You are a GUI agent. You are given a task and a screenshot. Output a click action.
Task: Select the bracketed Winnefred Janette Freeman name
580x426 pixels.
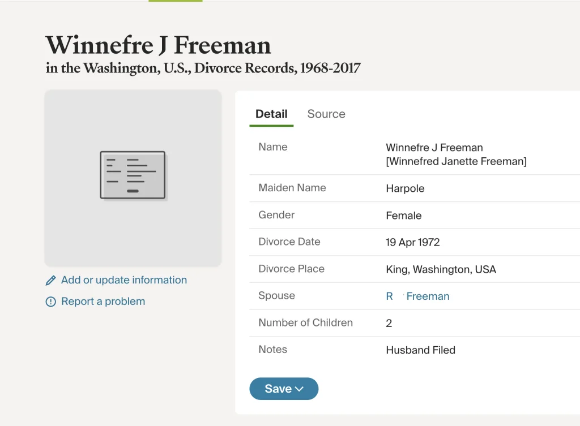click(456, 162)
